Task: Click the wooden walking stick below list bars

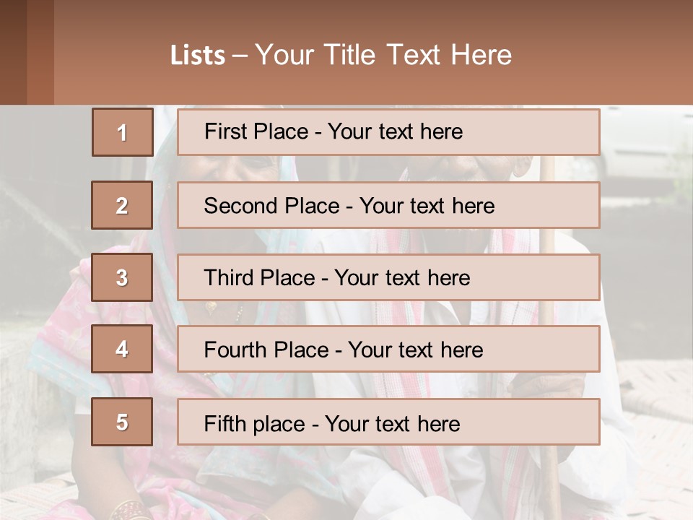Action: (x=551, y=484)
